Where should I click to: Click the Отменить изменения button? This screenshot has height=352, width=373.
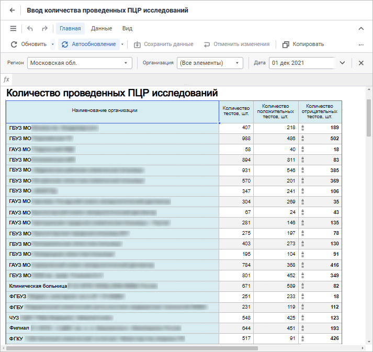236,44
